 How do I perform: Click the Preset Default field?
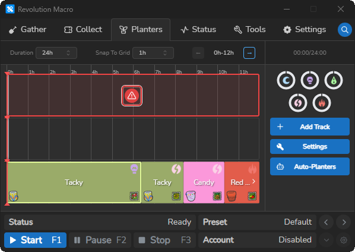click(x=257, y=222)
